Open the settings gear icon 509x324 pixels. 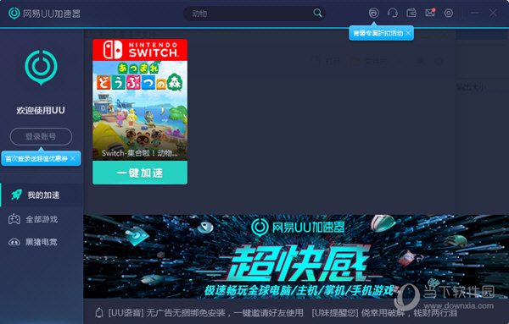pos(449,14)
